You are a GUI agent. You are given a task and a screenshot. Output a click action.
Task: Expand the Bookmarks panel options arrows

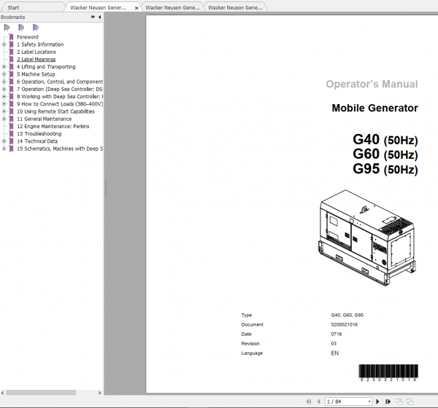coord(93,17)
